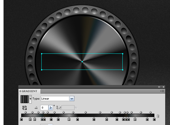Open the gradient Type dropdown showing Linear
170x125 pixels.
57,99
